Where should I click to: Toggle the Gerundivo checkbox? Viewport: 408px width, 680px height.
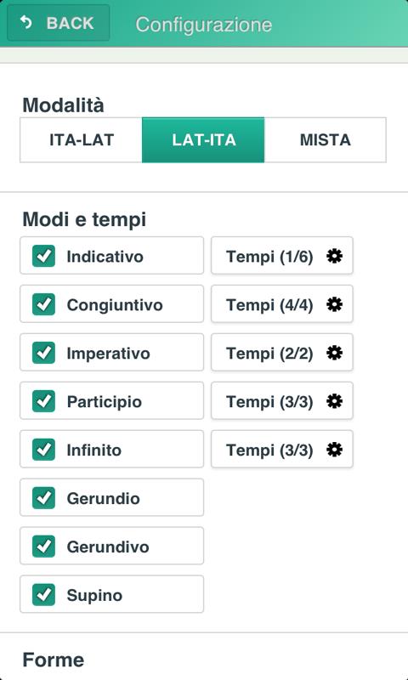click(44, 547)
